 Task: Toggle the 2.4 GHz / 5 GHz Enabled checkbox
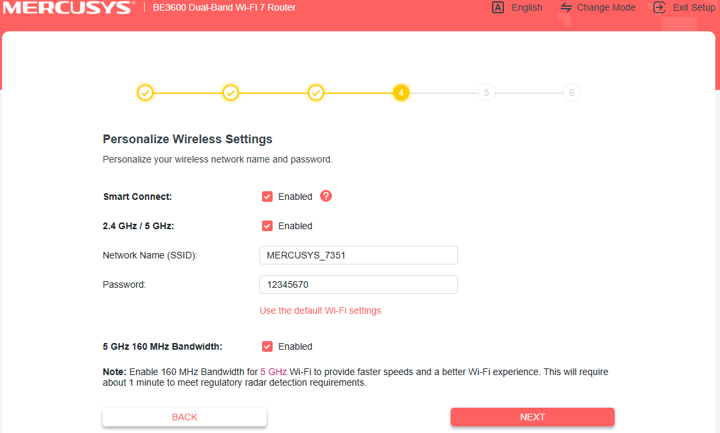point(267,225)
